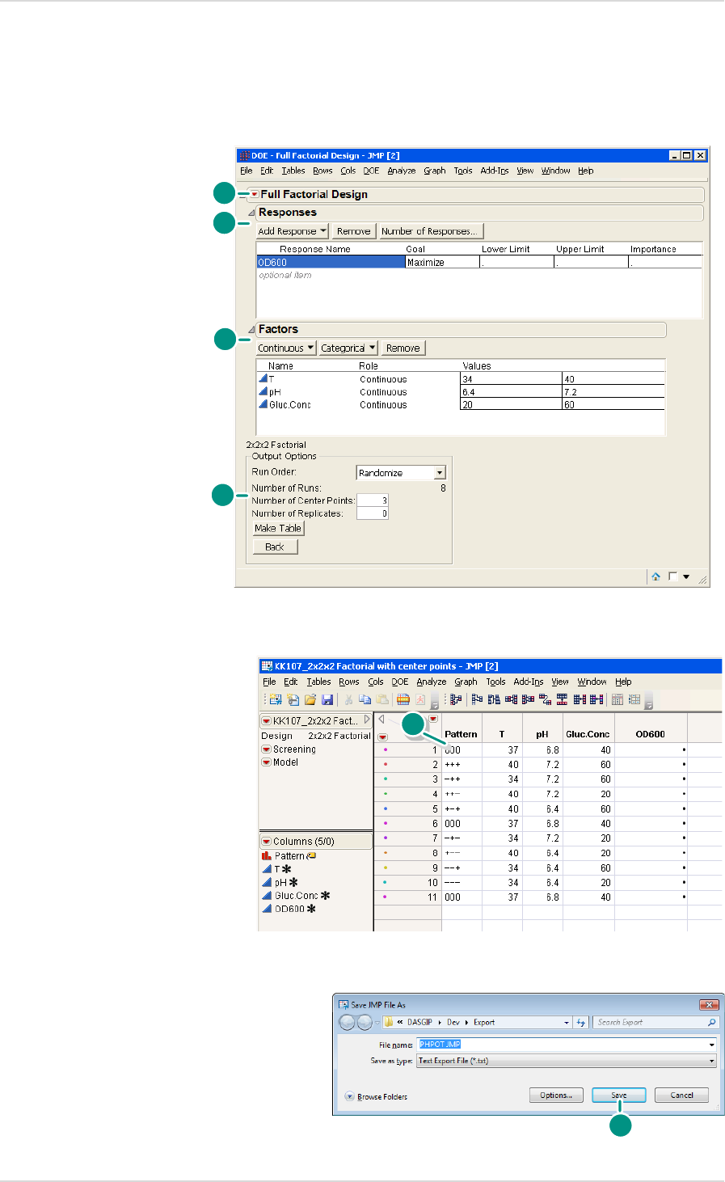Collapse the Factors section
The width and height of the screenshot is (725, 1182).
pyautogui.click(x=251, y=330)
